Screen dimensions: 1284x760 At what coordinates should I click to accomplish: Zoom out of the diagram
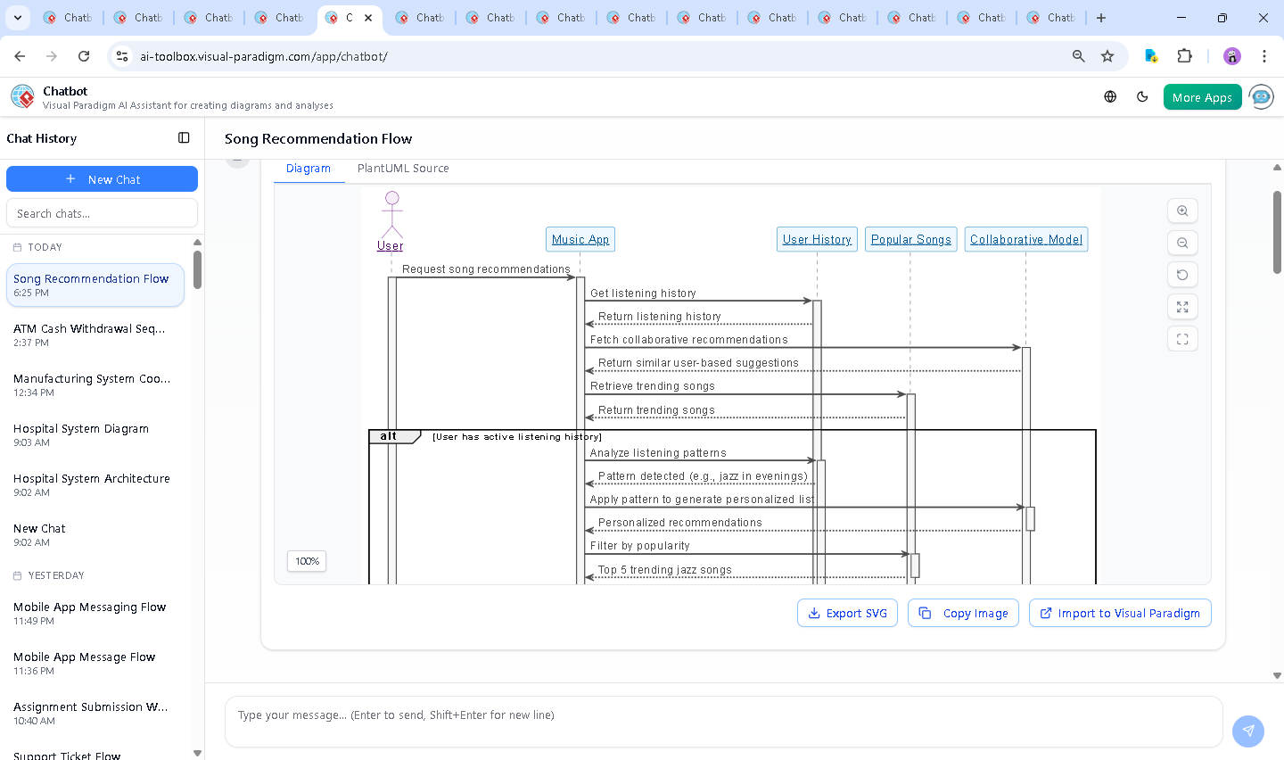[1181, 242]
